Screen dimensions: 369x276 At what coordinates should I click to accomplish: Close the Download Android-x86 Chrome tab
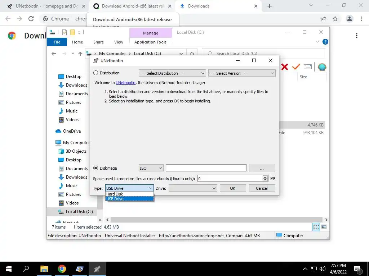pyautogui.click(x=170, y=6)
